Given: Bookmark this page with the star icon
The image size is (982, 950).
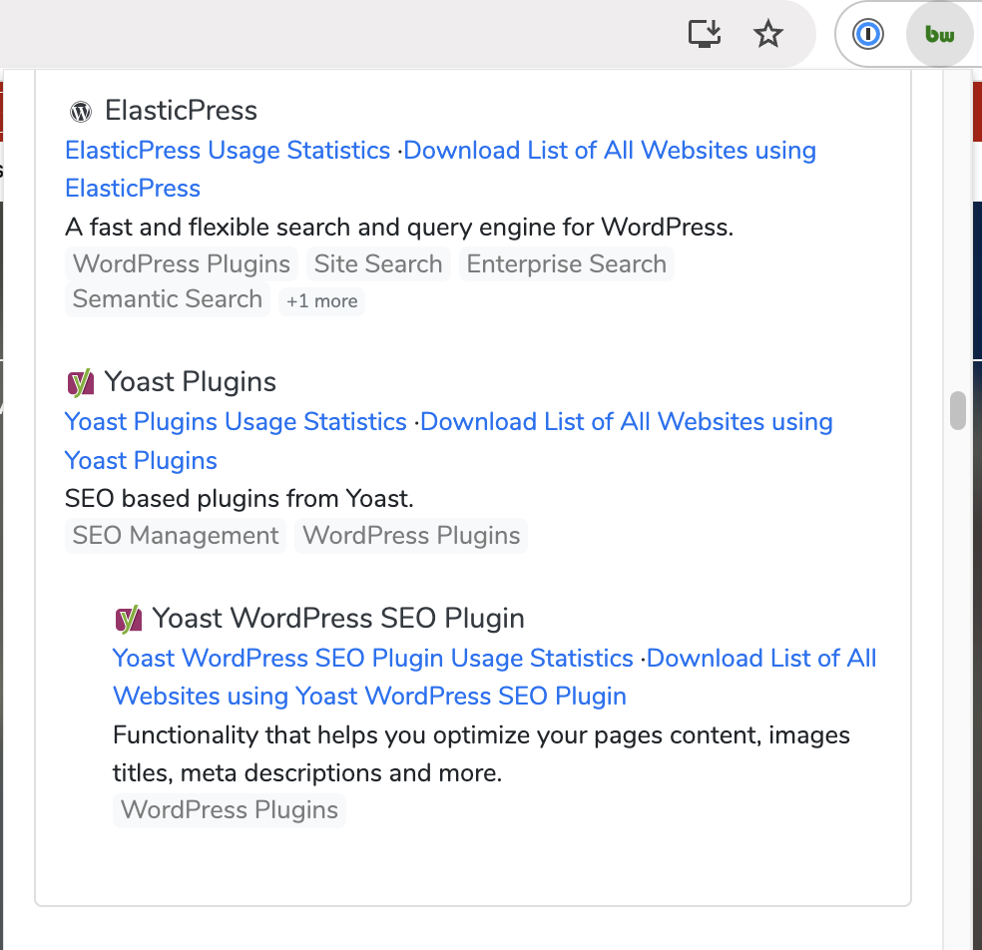Looking at the screenshot, I should pyautogui.click(x=767, y=34).
